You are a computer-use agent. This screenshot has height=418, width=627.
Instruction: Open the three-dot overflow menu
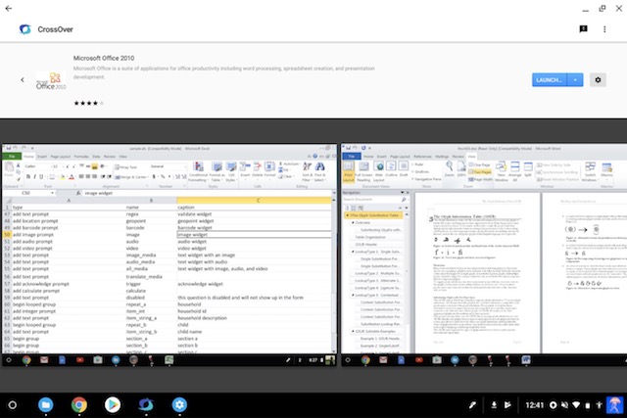coord(604,29)
